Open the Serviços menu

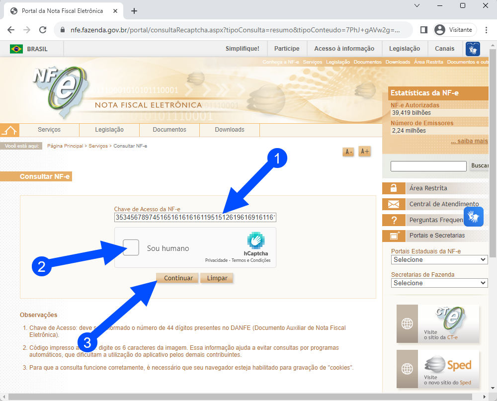point(49,130)
